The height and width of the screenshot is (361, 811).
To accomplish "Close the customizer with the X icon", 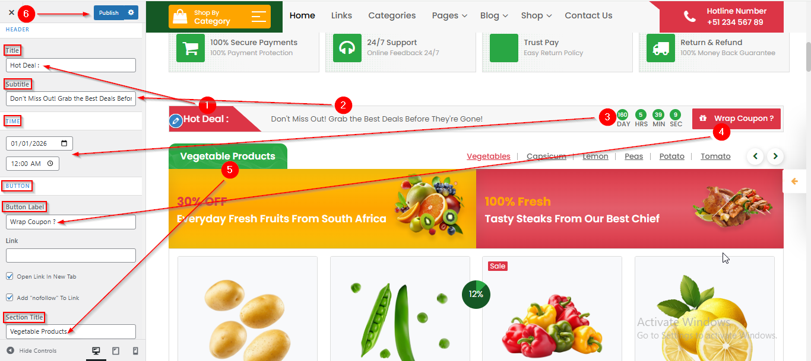I will [x=11, y=12].
